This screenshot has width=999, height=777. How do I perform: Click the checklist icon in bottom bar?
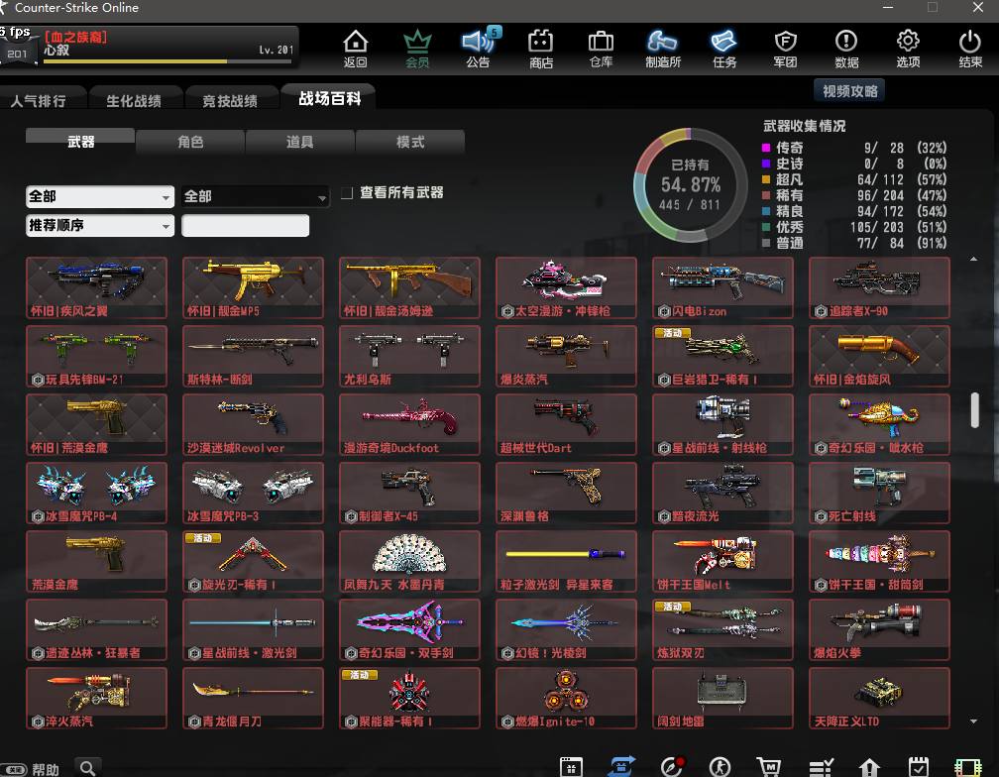pyautogui.click(x=821, y=767)
